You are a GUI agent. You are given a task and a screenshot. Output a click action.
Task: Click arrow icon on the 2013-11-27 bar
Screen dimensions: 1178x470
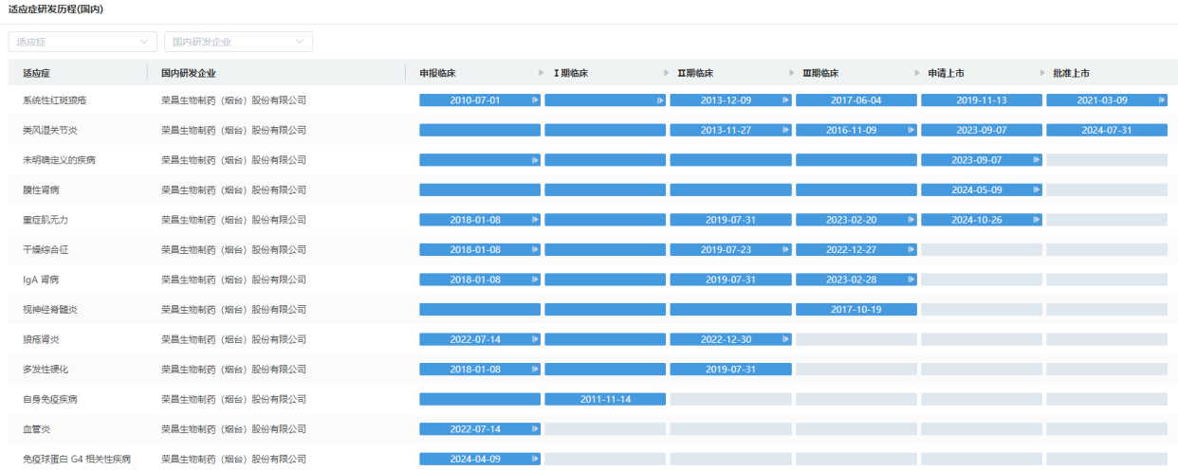click(785, 130)
